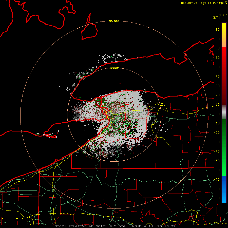Click the STORM RELATIVE VELOCITY product title
The width and height of the screenshot is (228, 228).
(81, 226)
